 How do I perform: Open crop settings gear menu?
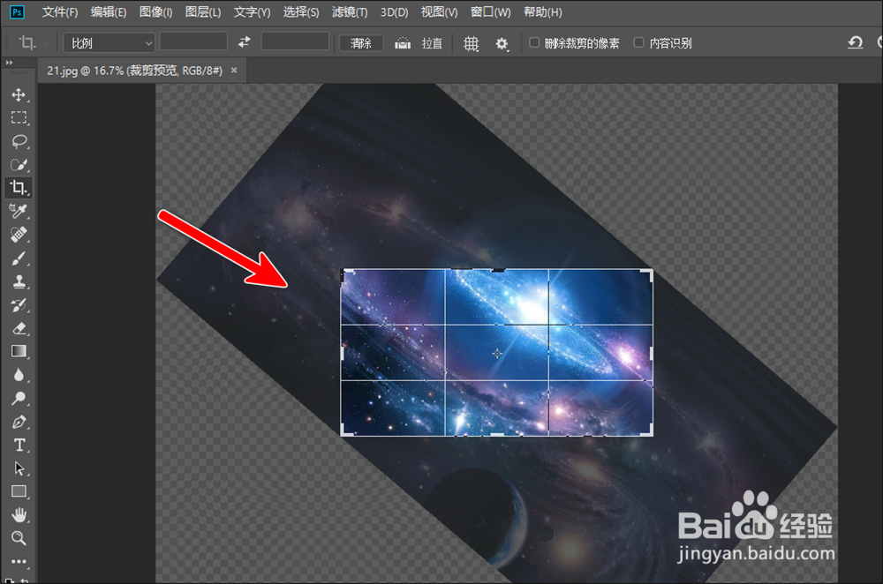[502, 43]
